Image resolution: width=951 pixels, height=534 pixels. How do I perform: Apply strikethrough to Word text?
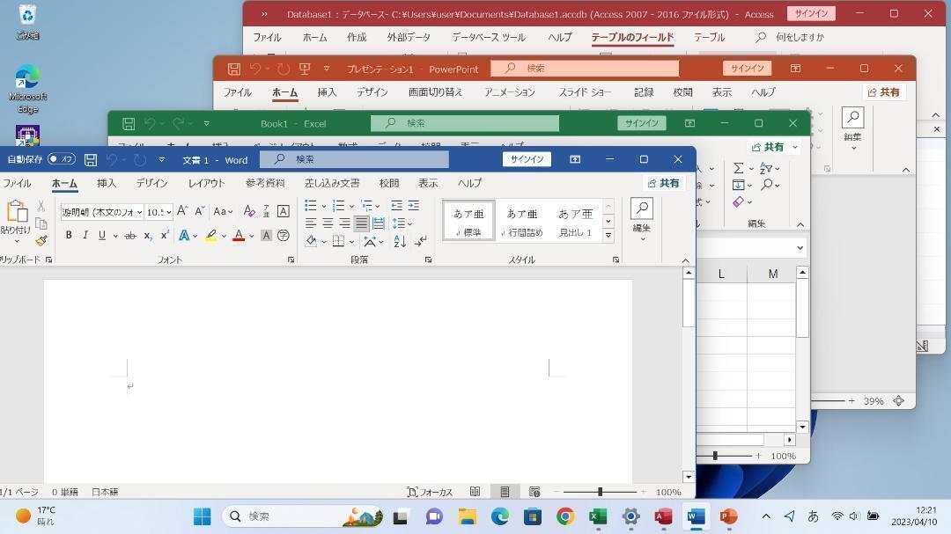[129, 235]
